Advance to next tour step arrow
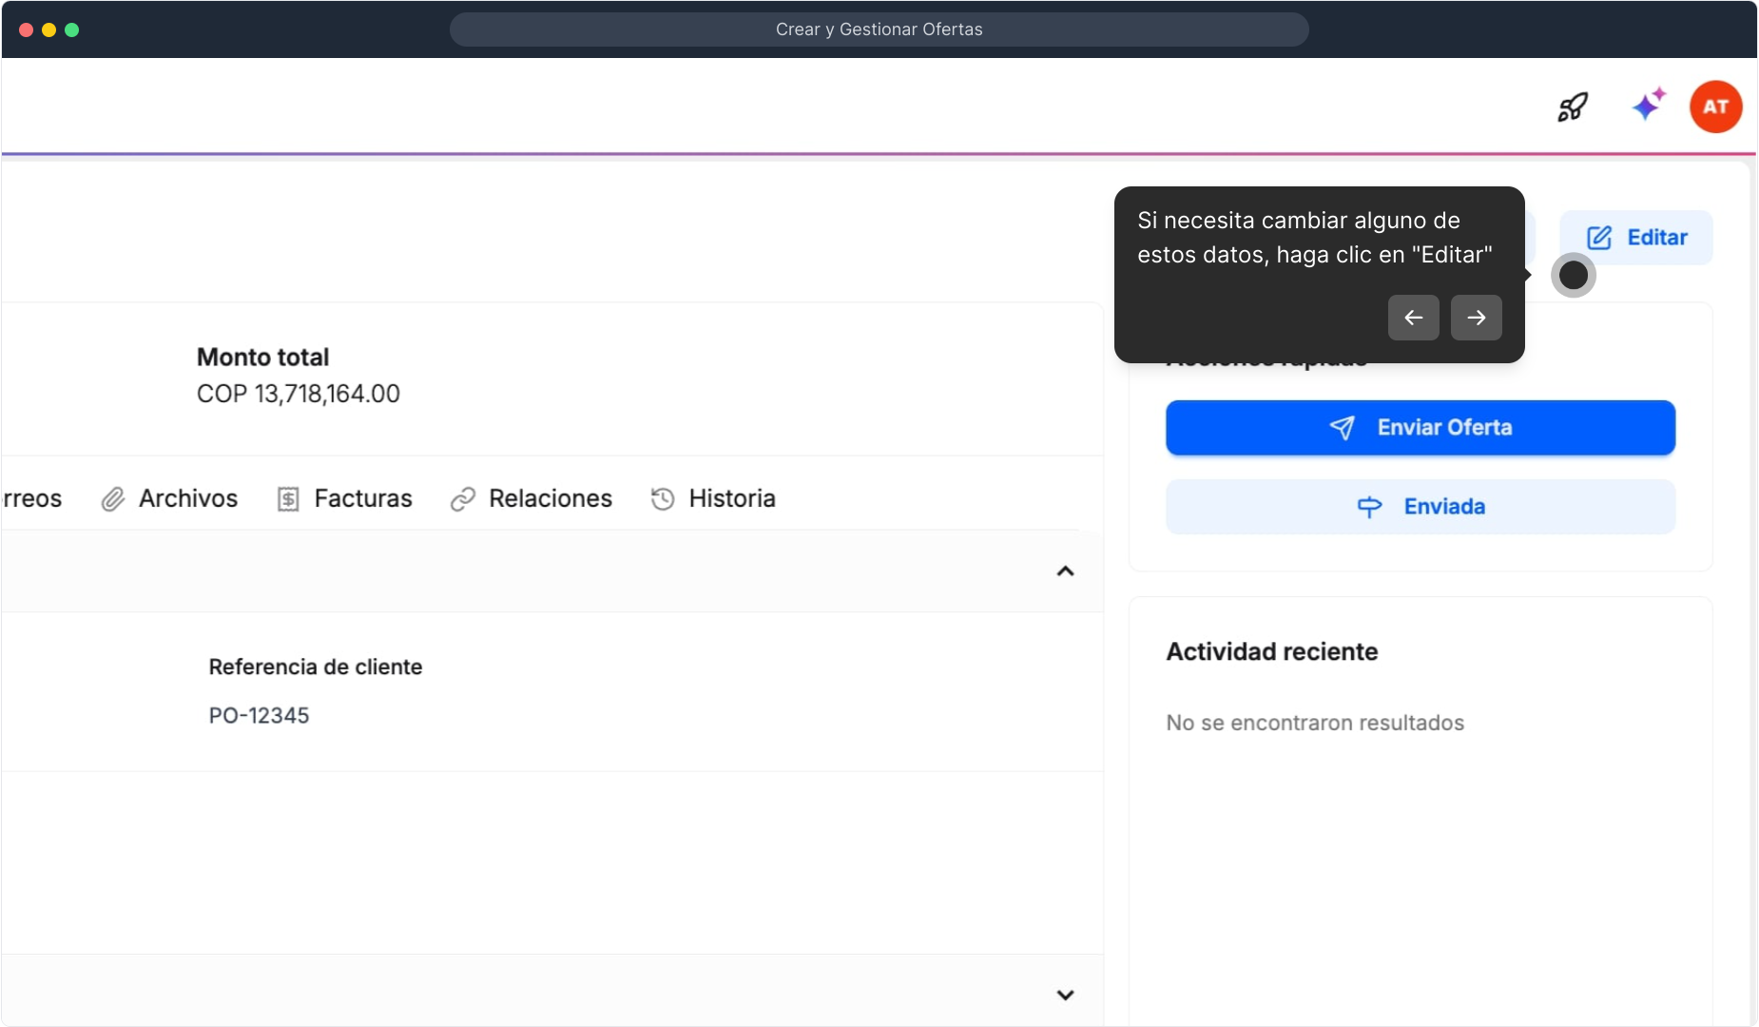 point(1476,318)
